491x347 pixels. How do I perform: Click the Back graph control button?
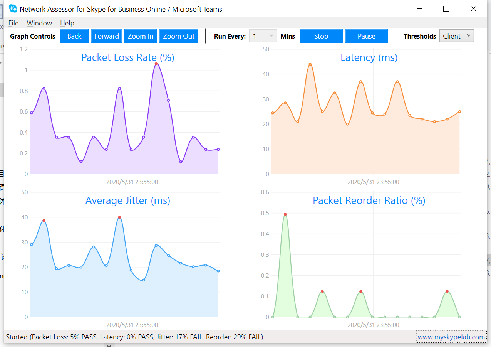coord(74,36)
